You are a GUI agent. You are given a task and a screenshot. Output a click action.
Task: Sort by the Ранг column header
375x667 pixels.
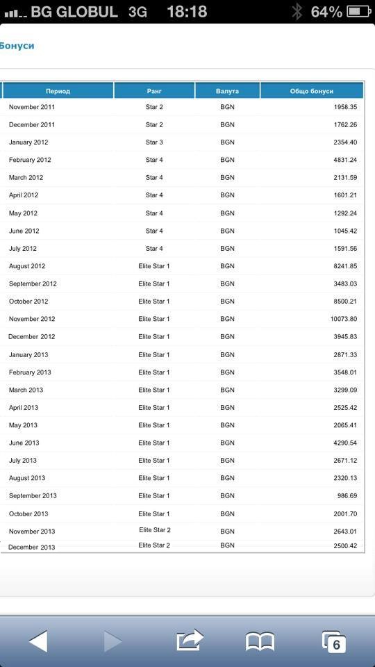[154, 90]
